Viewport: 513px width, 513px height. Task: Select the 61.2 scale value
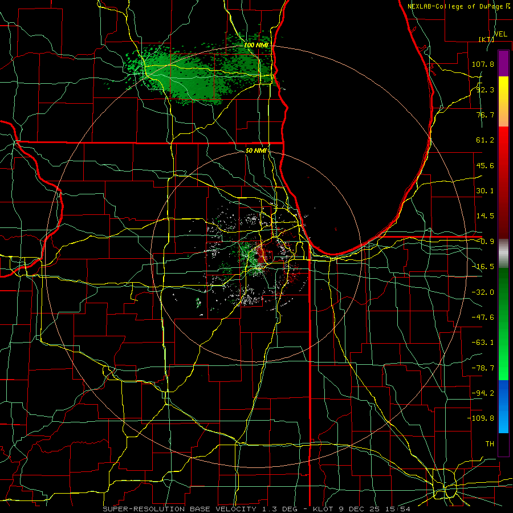pyautogui.click(x=485, y=140)
